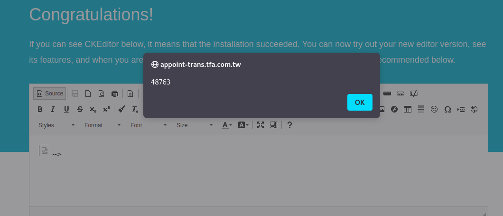The image size is (503, 216).
Task: Open the Preview toolbar icon
Action: (x=102, y=94)
